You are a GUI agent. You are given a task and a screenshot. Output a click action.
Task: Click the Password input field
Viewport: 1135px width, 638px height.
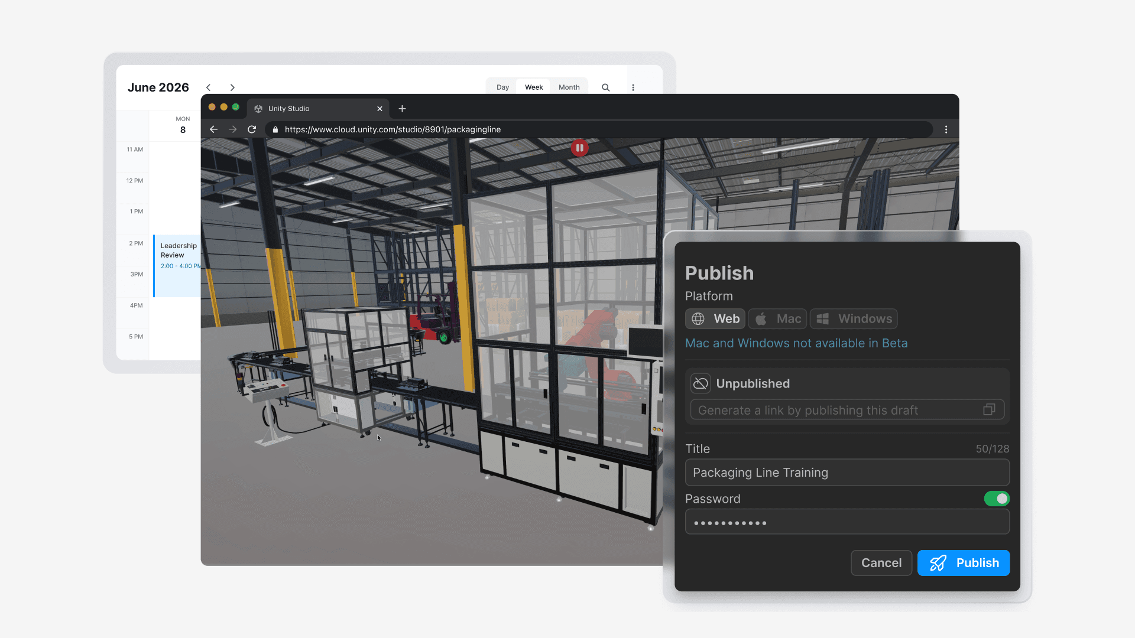[847, 522]
